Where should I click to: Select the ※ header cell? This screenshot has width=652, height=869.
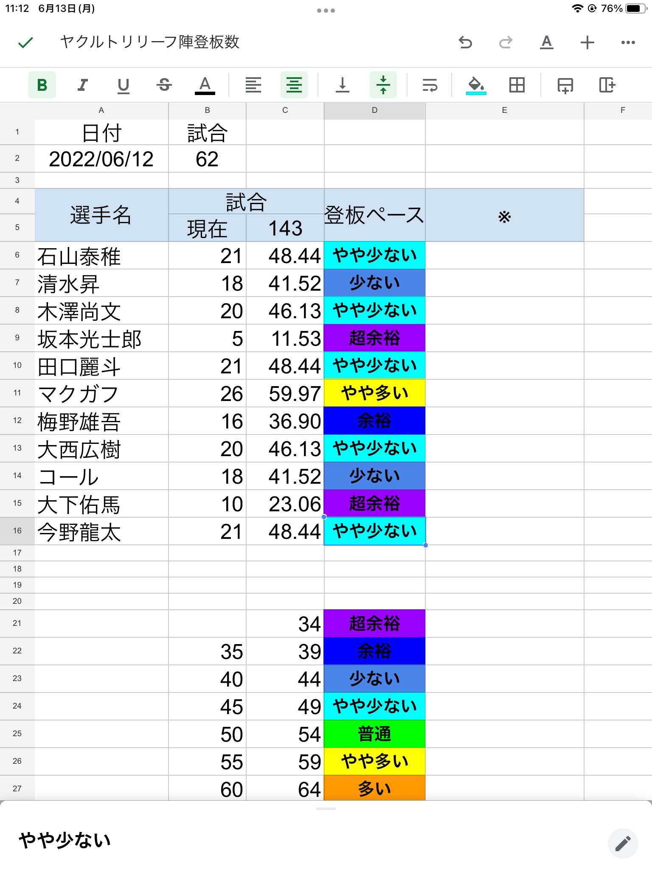click(504, 215)
